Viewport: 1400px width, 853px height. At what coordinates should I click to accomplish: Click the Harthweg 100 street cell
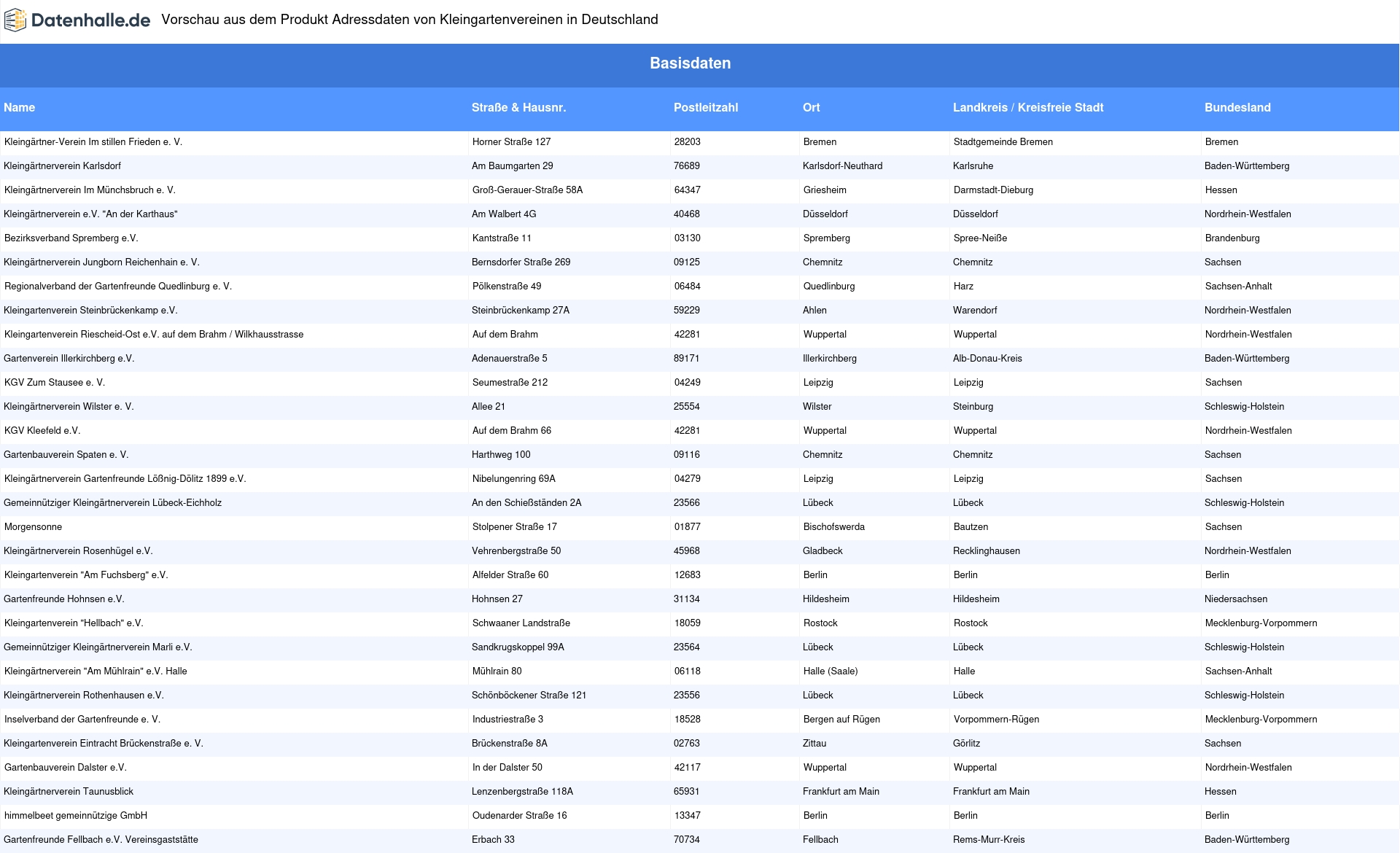tap(501, 455)
